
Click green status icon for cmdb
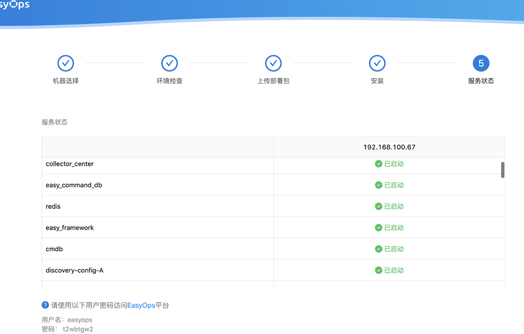378,249
